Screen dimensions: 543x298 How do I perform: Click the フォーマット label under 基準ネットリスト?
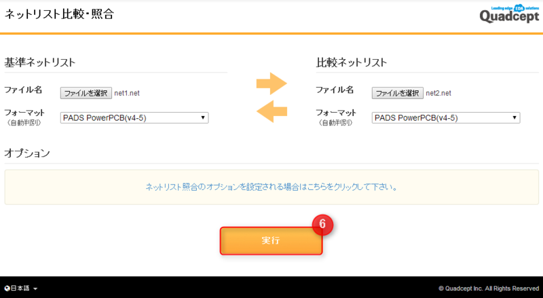24,113
